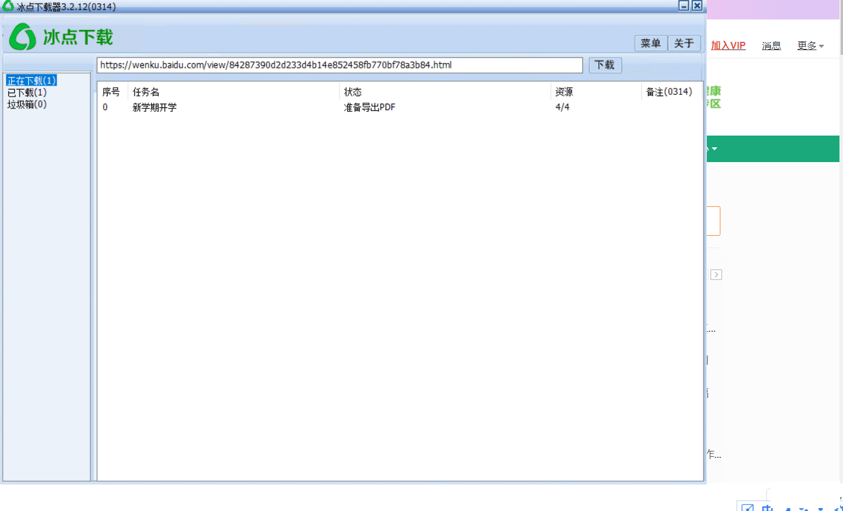Image resolution: width=843 pixels, height=511 pixels.
Task: Close the 冰点下载器 window
Action: (x=697, y=6)
